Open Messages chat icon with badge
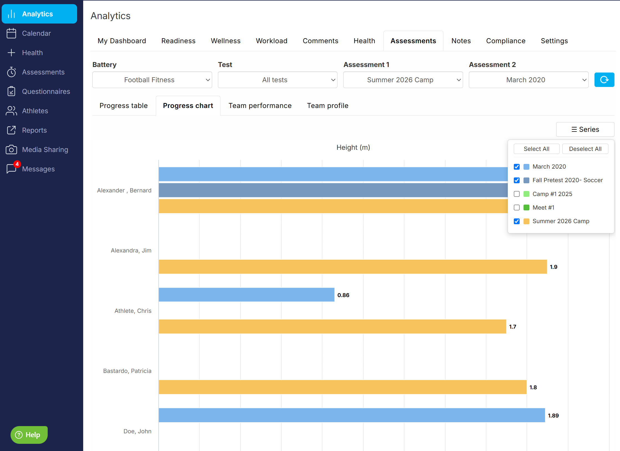The width and height of the screenshot is (620, 451). (x=12, y=168)
